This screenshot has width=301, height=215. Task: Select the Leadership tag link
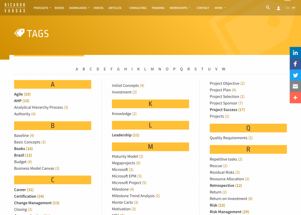click(122, 135)
